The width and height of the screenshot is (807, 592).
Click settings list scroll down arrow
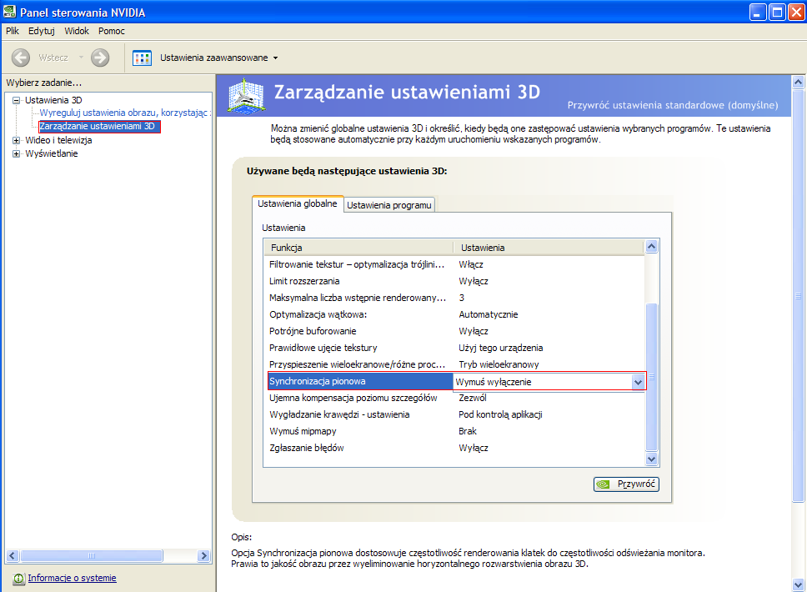(652, 459)
